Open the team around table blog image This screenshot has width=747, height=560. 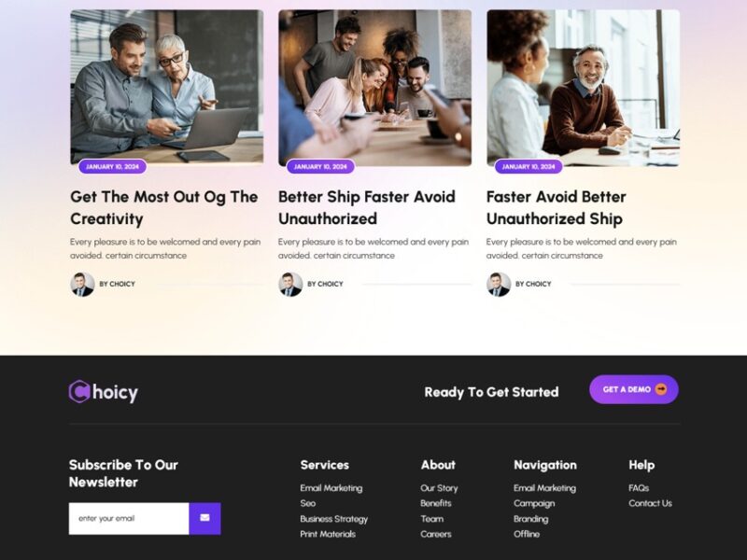pos(375,88)
